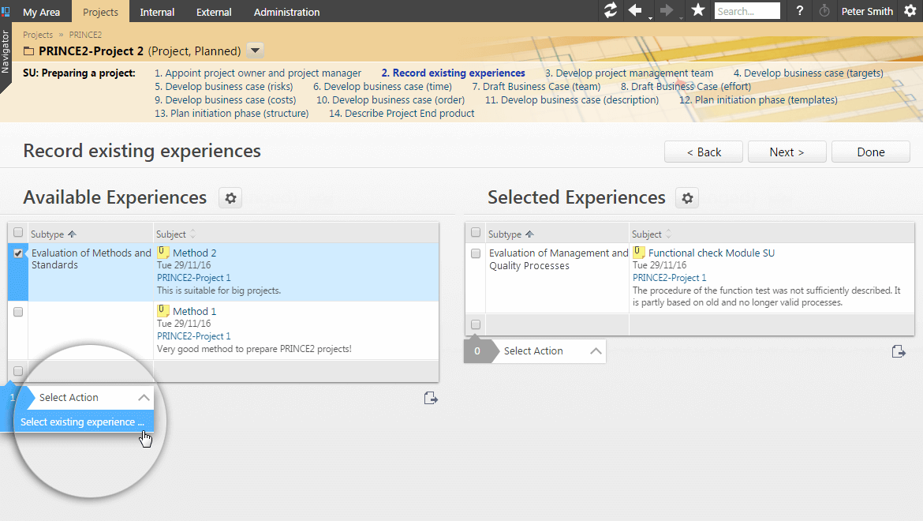923x521 pixels.
Task: Go to PRINCE2 breadcrumb
Action: (x=85, y=35)
